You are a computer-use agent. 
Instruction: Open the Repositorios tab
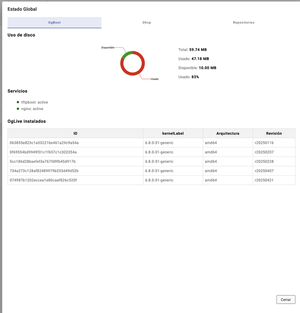(x=243, y=22)
